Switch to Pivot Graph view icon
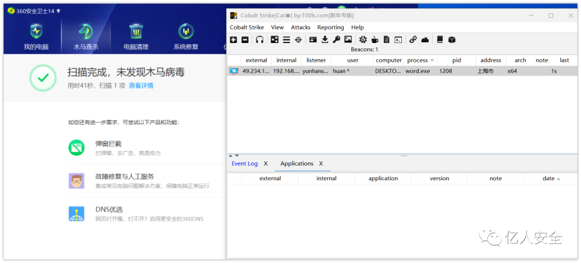 point(274,40)
